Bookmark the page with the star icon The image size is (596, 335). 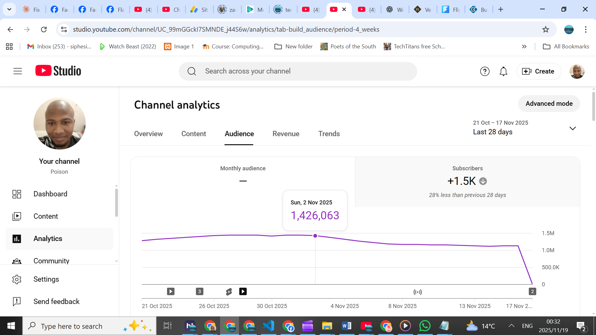(545, 29)
